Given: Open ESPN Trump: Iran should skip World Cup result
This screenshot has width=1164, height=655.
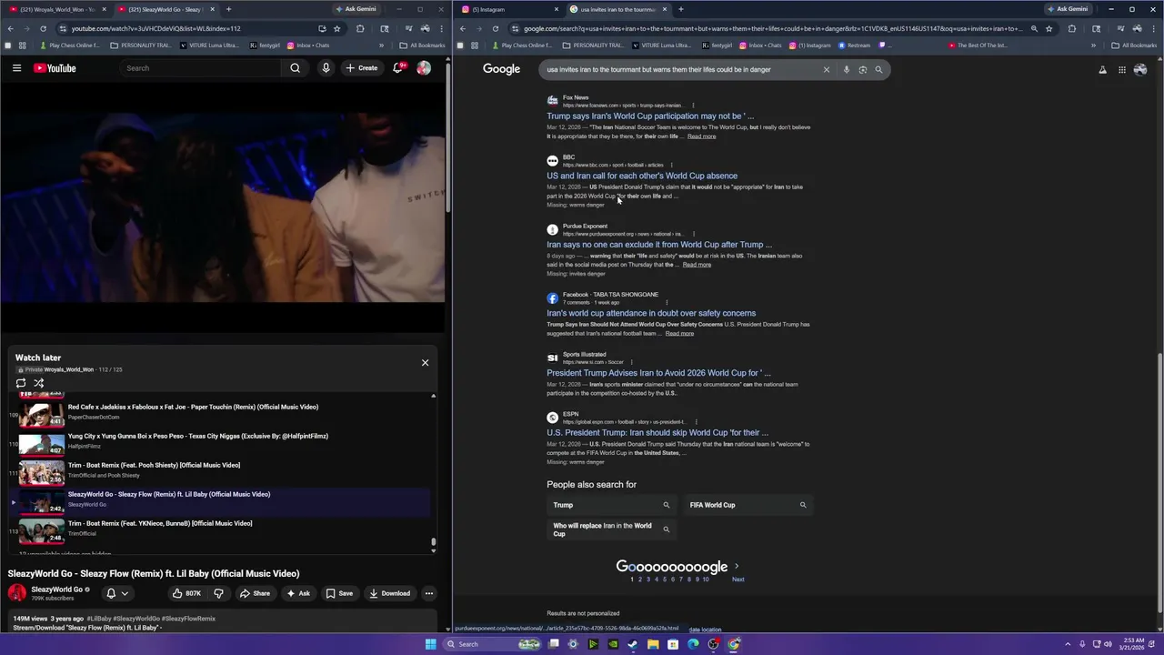Looking at the screenshot, I should (x=657, y=433).
